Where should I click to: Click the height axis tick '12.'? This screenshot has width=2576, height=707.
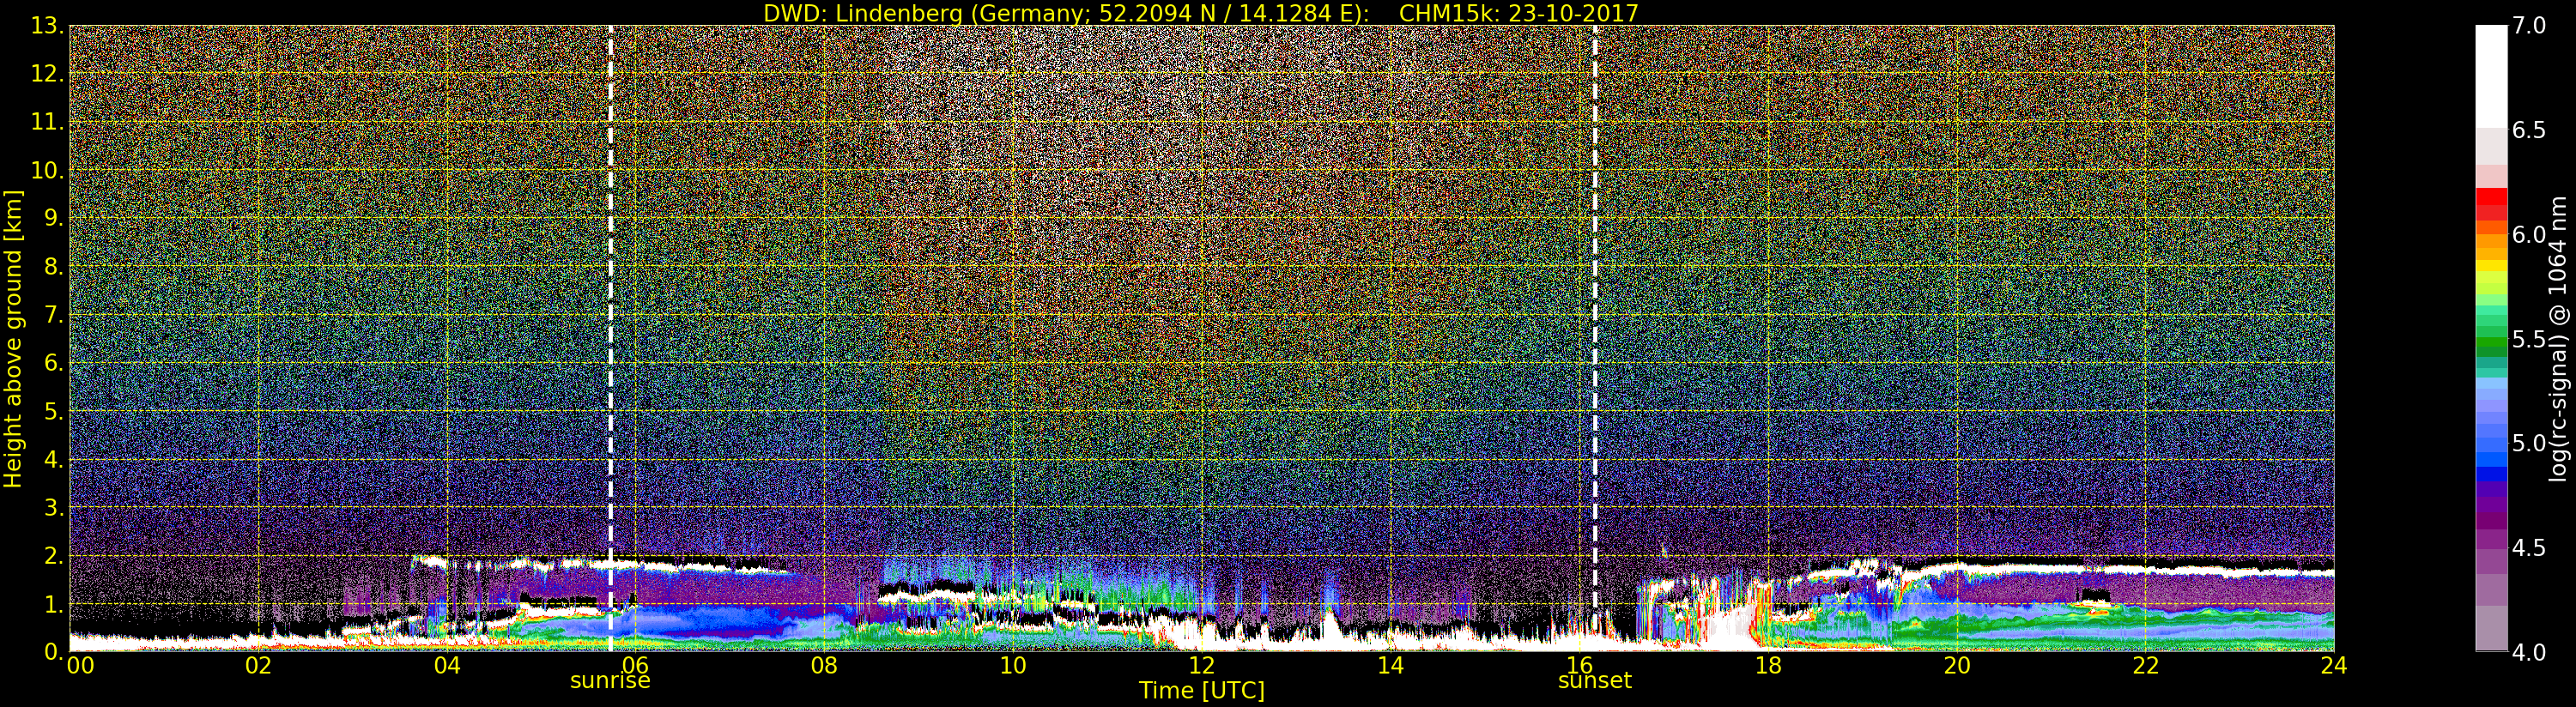point(47,74)
